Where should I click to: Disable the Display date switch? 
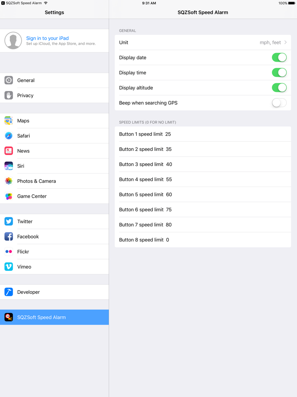[x=279, y=57]
